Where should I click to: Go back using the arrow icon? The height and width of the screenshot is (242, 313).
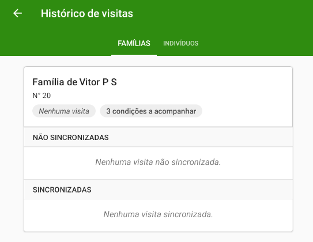(x=17, y=13)
